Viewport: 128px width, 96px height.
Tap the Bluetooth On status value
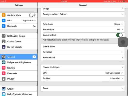pos(34,26)
